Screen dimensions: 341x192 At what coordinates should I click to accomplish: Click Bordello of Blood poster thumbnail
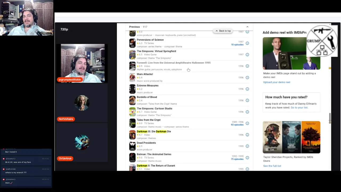(132, 101)
